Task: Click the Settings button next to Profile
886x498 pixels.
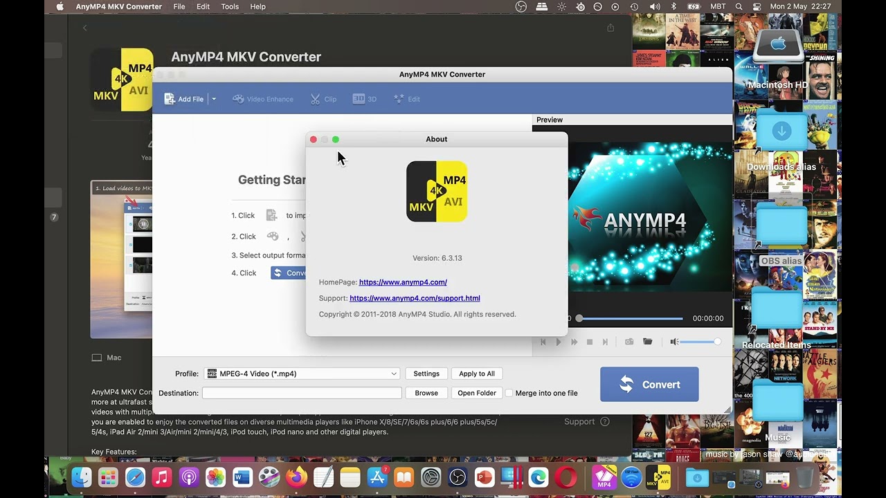Action: tap(426, 373)
